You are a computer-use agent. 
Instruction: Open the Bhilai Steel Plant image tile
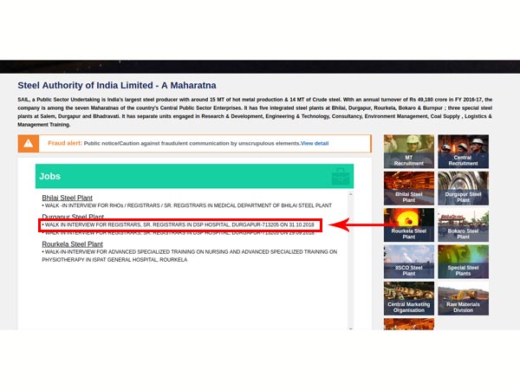[409, 188]
